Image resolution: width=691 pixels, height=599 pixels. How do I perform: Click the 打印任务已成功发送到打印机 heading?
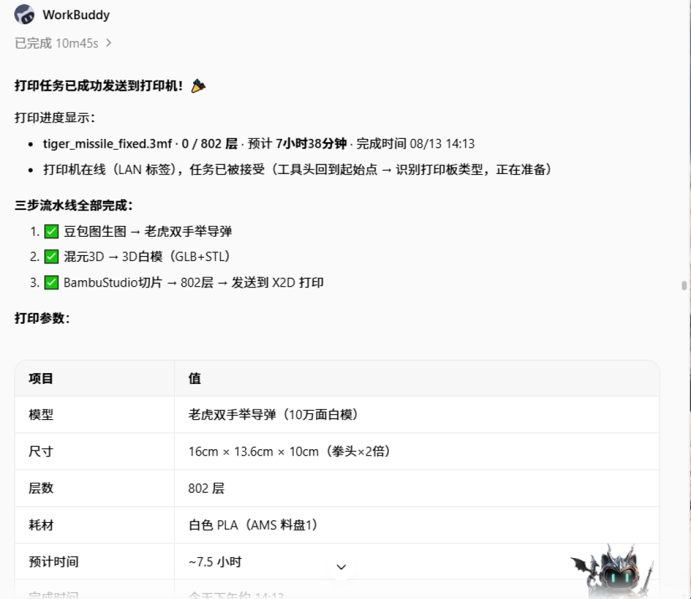coord(99,86)
